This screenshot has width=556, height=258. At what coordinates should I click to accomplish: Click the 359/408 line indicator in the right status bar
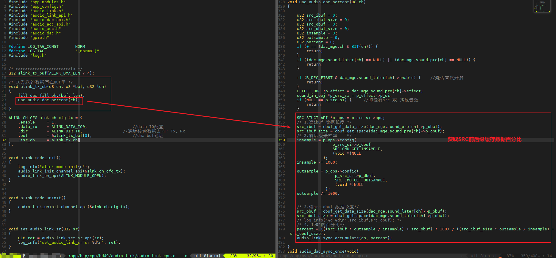[530, 256]
